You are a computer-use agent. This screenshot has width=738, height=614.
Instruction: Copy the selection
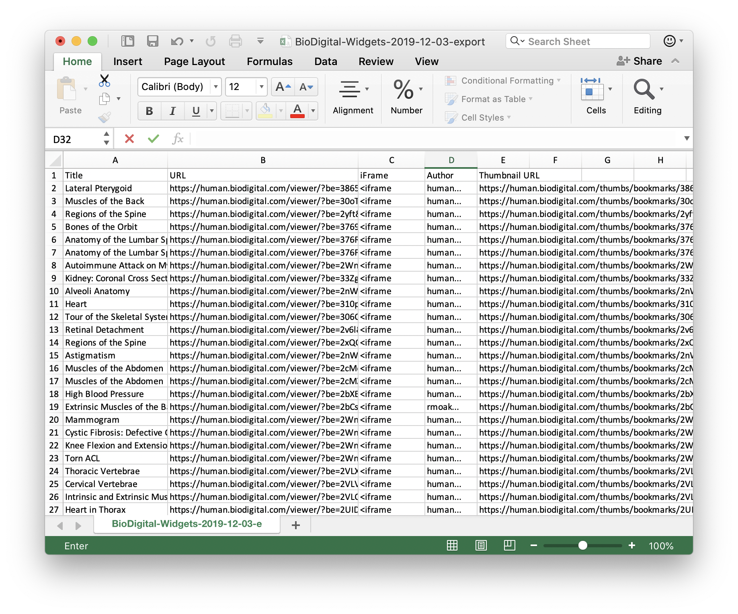(x=105, y=98)
